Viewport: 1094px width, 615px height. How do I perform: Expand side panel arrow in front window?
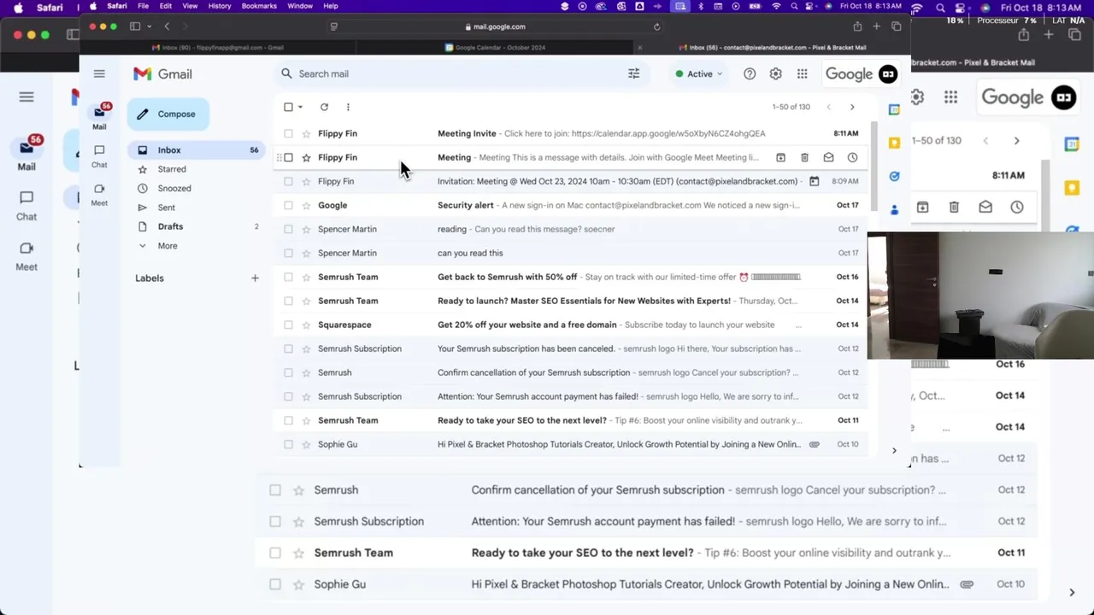pyautogui.click(x=894, y=450)
